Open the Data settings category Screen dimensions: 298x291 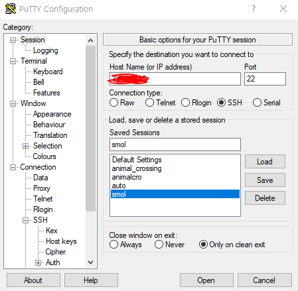pyautogui.click(x=40, y=178)
